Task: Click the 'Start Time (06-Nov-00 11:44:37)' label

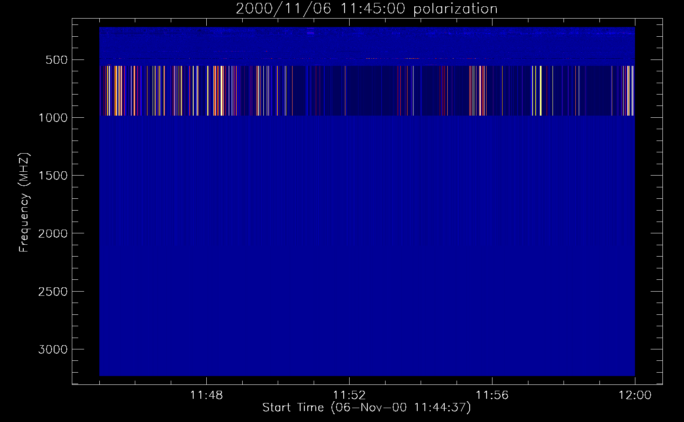Action: pos(367,408)
